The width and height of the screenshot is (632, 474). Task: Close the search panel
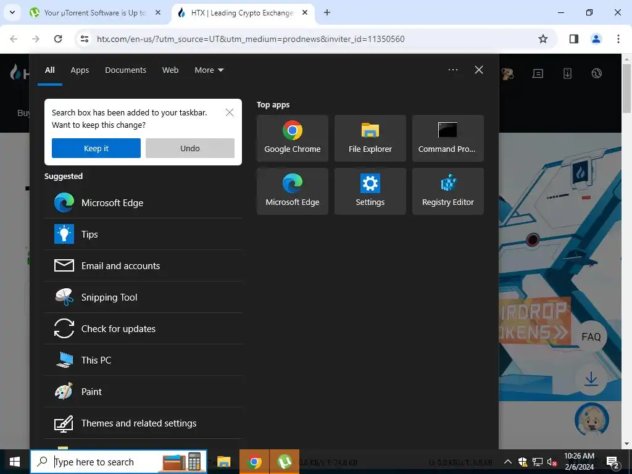pos(479,70)
